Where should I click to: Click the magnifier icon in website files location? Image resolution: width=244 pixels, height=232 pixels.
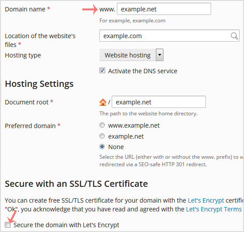234,36
